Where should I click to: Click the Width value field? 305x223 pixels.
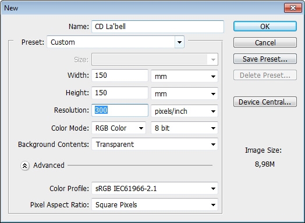click(x=120, y=75)
